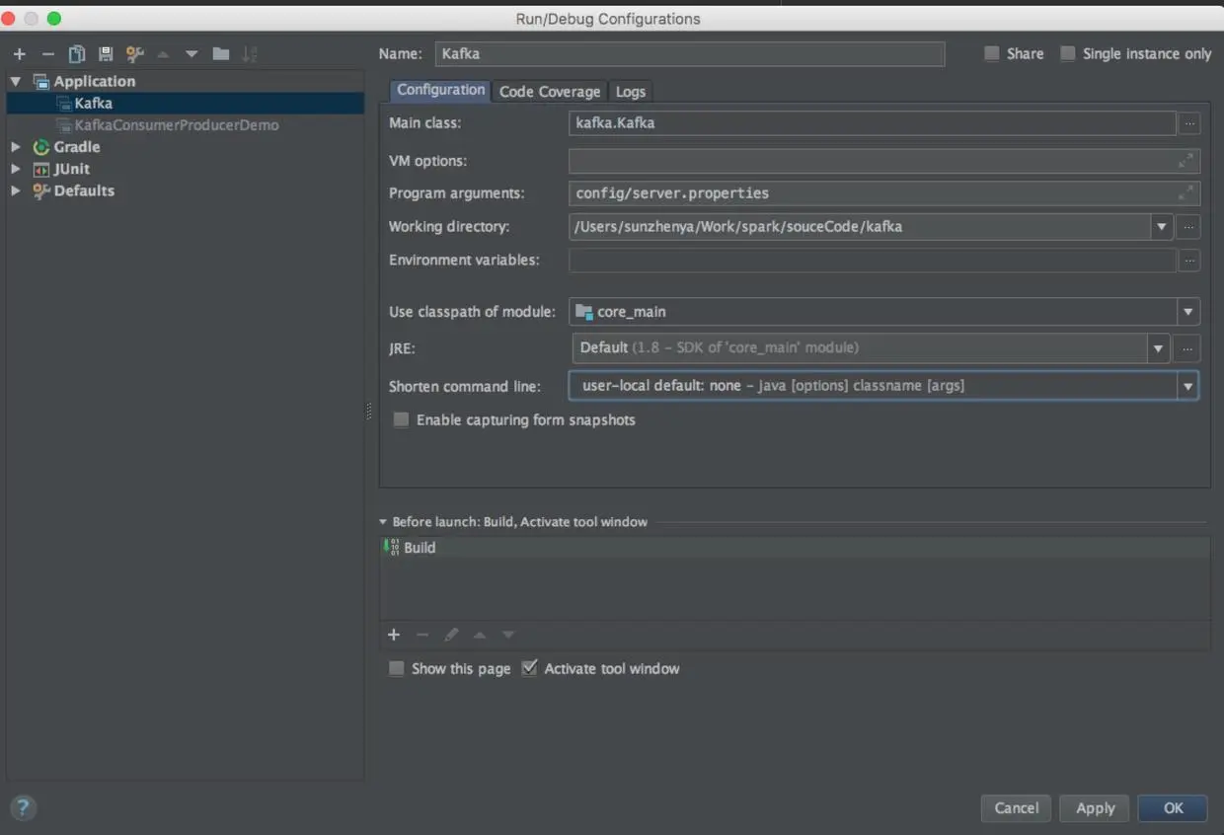Remove the selected Before launch task
1224x835 pixels.
pyautogui.click(x=422, y=635)
